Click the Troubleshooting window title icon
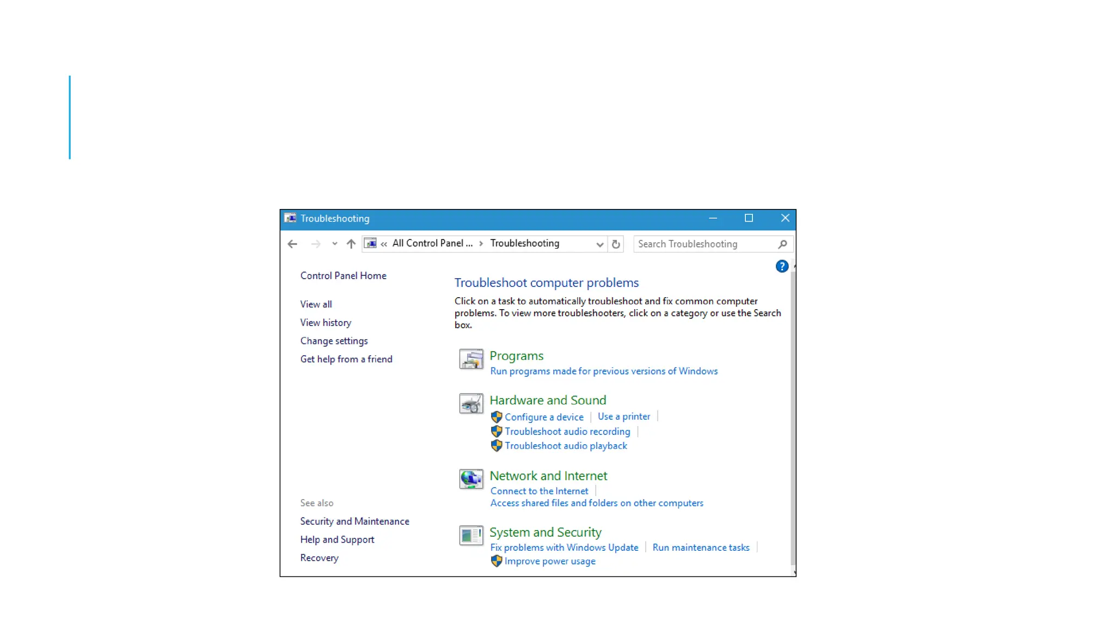 point(290,218)
